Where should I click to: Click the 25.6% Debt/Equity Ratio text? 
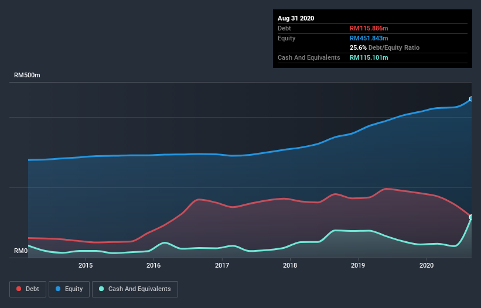pos(384,47)
